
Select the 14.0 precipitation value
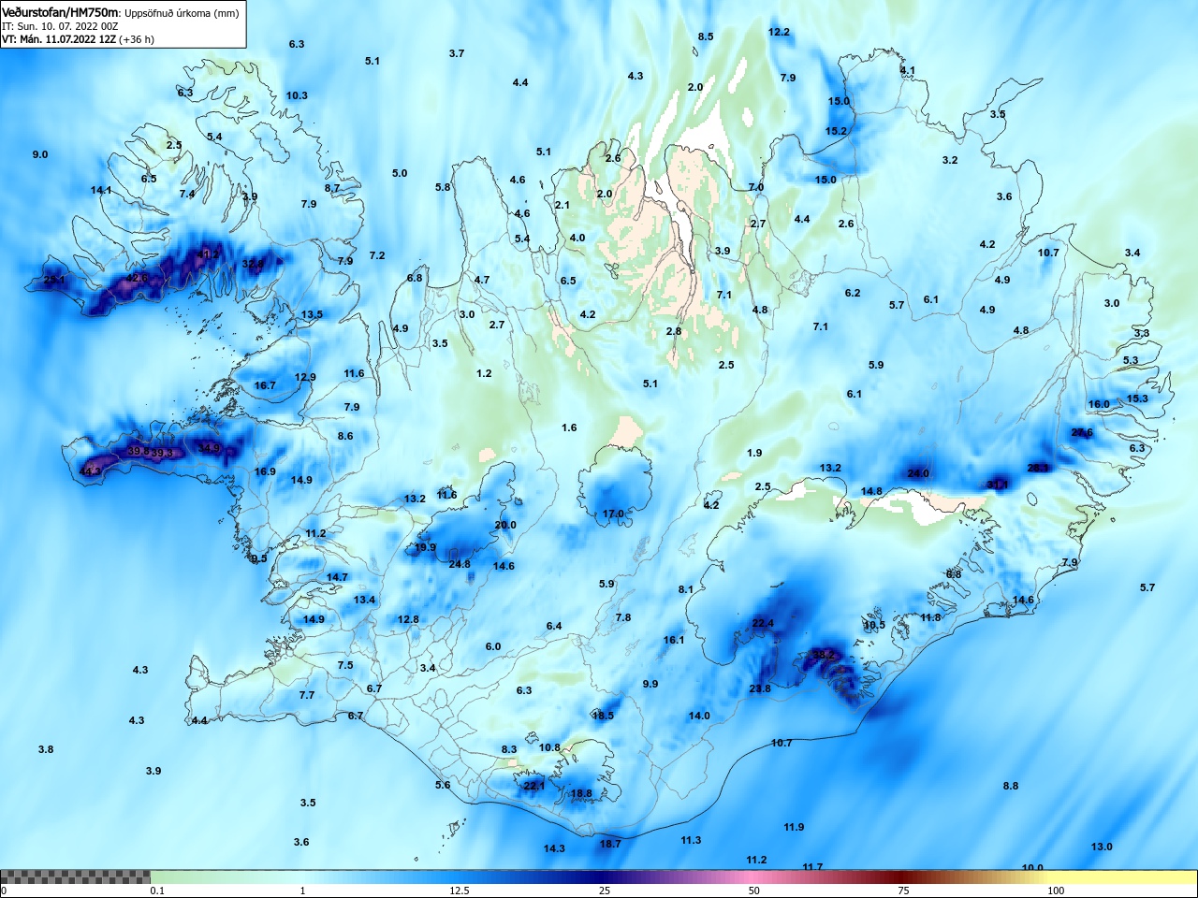coord(699,716)
